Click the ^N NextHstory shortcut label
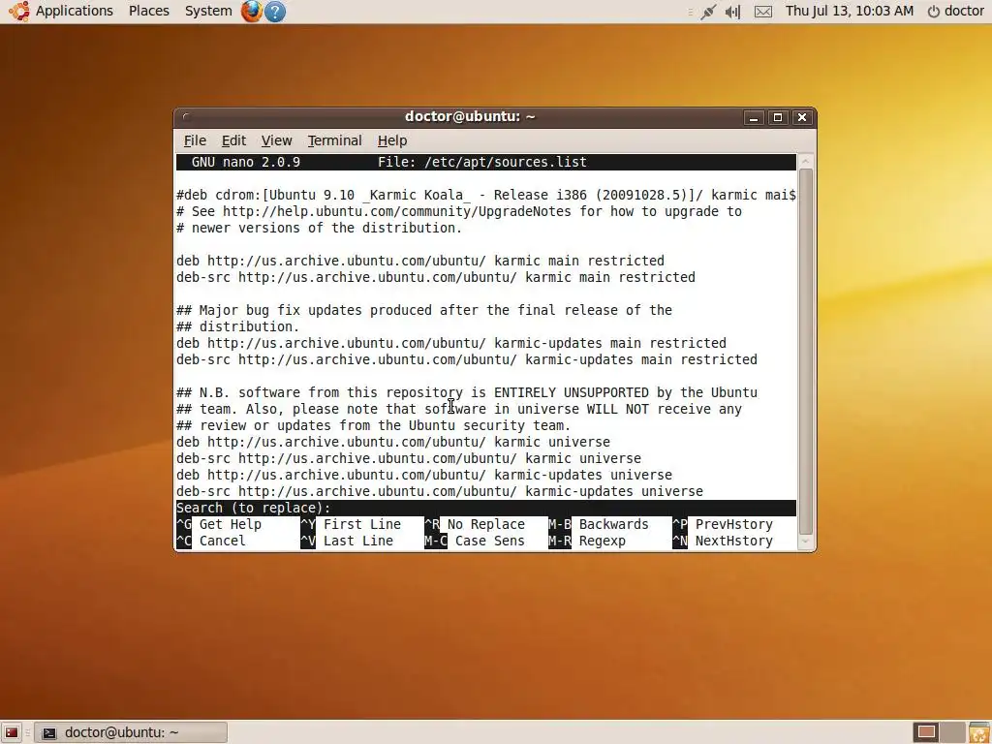The width and height of the screenshot is (992, 744). coord(723,541)
